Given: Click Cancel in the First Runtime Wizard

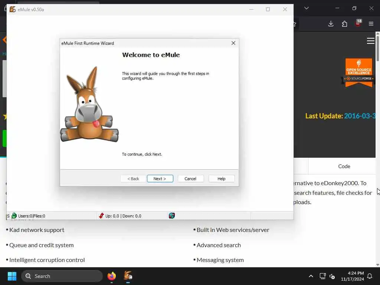Looking at the screenshot, I should [x=190, y=178].
